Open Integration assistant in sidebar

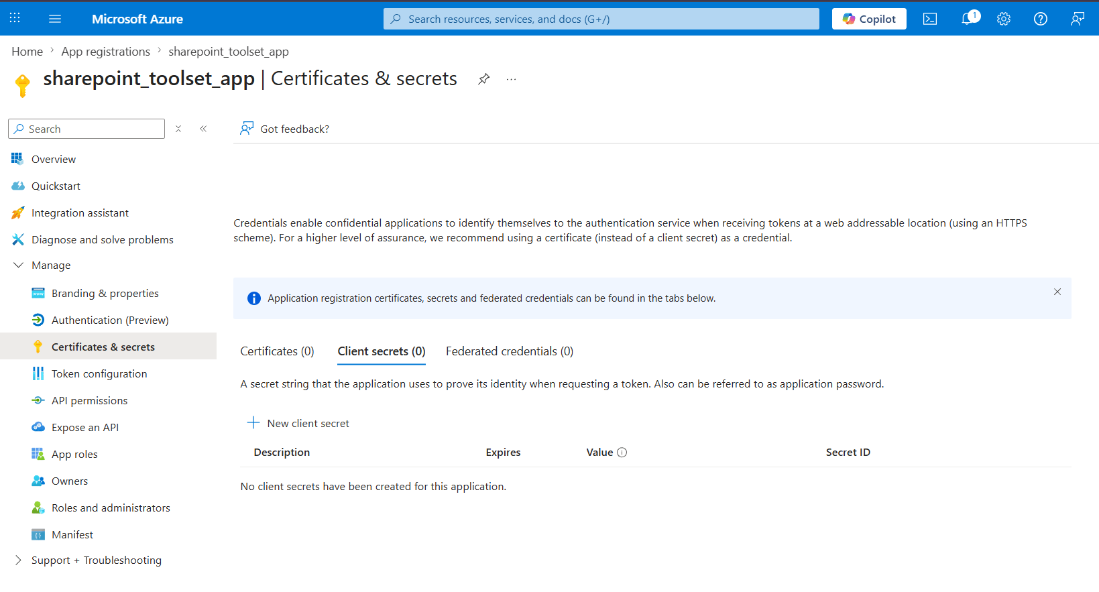(x=80, y=213)
